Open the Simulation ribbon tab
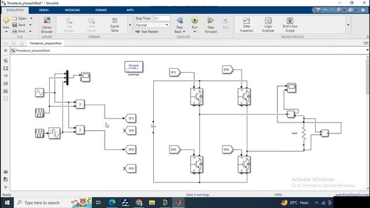This screenshot has height=208, width=370. (15, 10)
